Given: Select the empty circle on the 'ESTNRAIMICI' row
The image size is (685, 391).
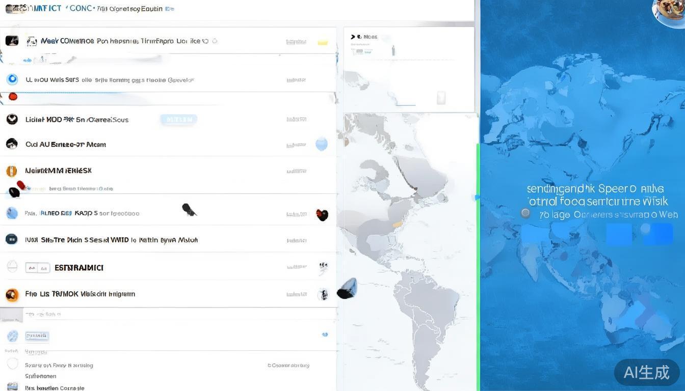Looking at the screenshot, I should pos(12,267).
